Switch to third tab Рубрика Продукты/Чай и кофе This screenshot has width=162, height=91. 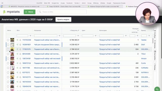(x=103, y=7)
